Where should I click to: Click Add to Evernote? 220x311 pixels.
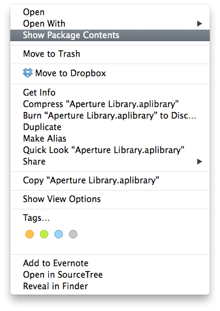click(x=110, y=263)
